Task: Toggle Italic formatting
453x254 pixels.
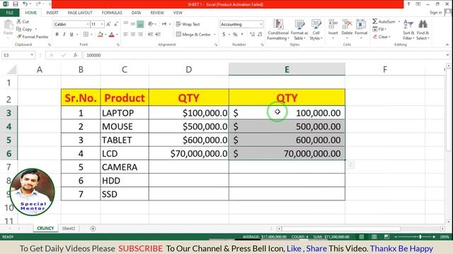Action: point(64,35)
